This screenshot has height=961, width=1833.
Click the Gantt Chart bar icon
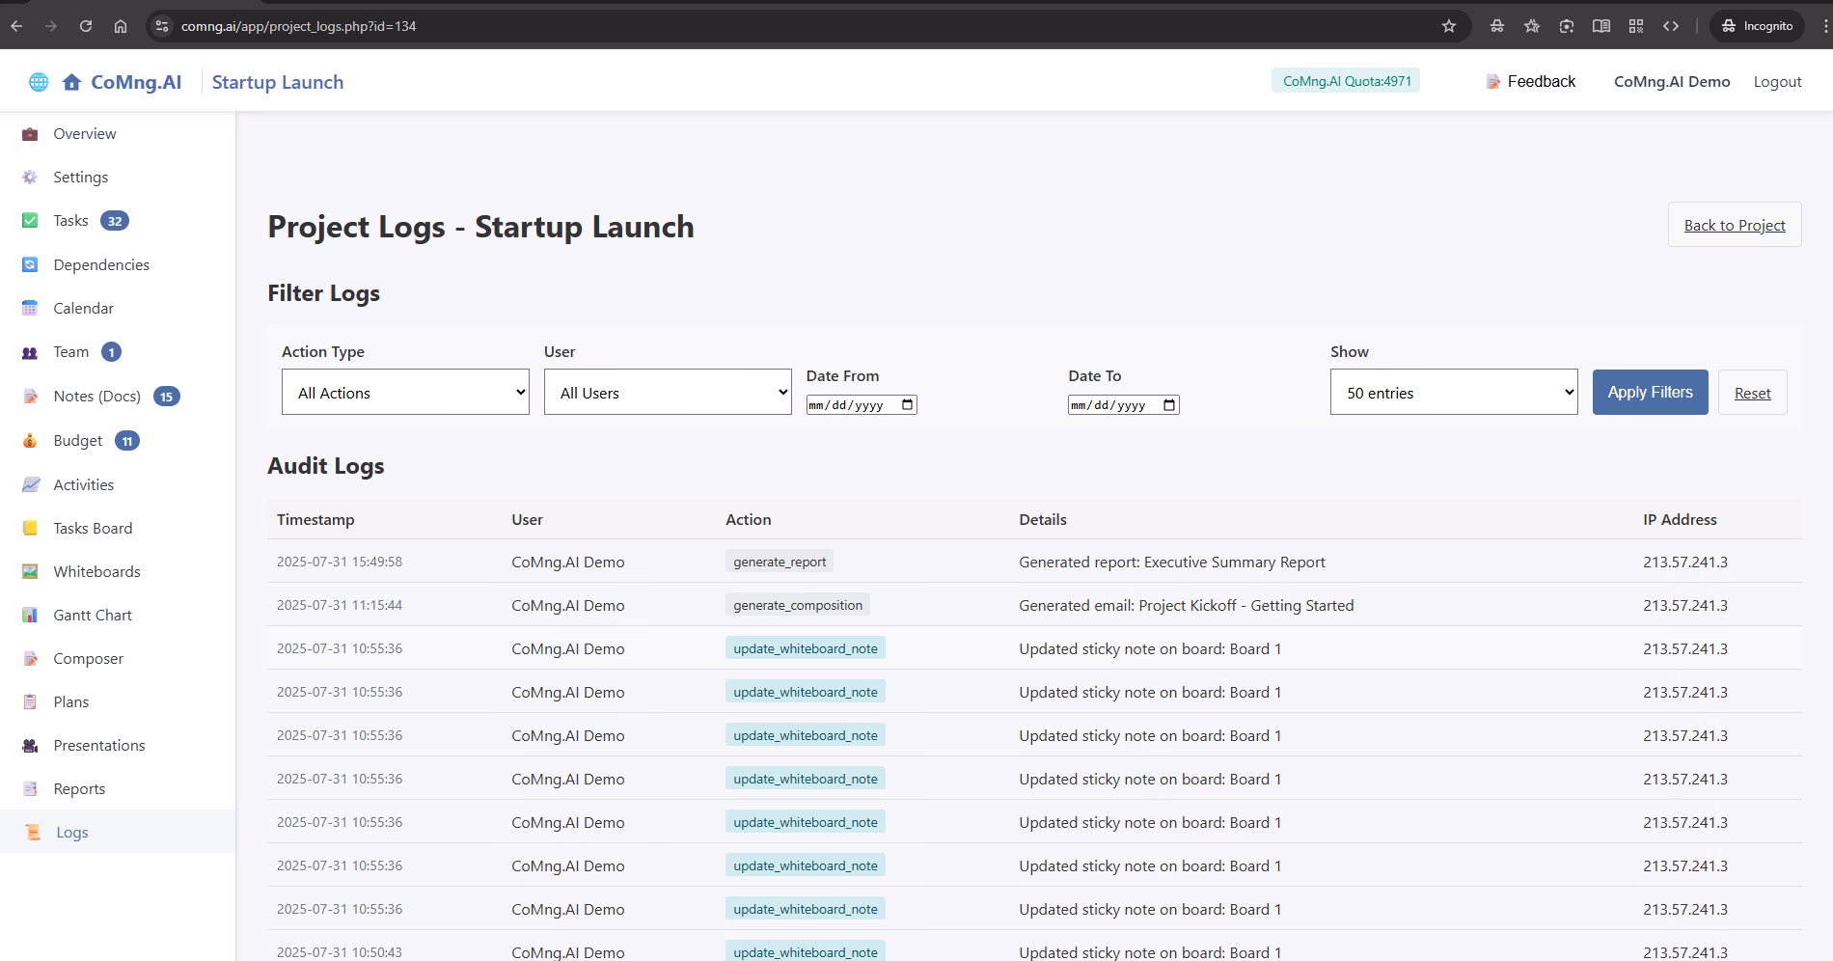pos(30,616)
